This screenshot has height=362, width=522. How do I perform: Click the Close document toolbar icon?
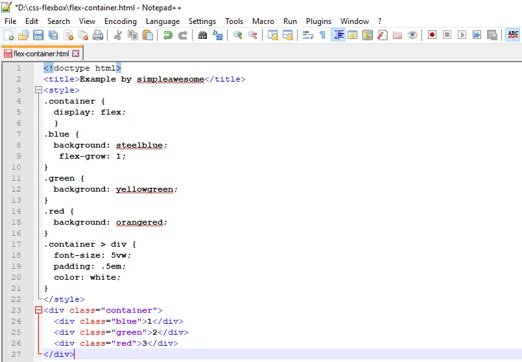pyautogui.click(x=68, y=35)
